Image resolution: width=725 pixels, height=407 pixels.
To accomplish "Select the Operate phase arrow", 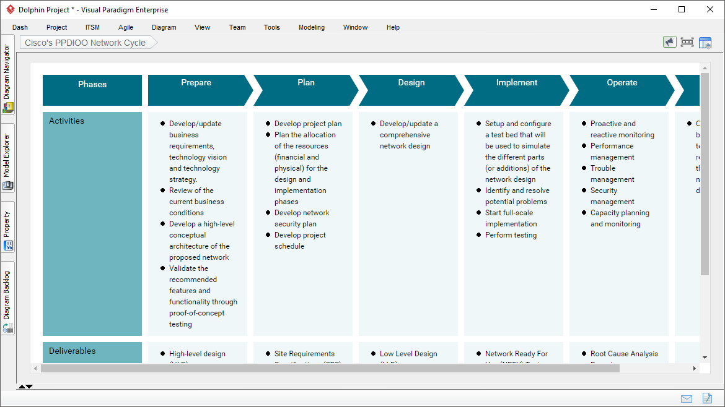I will pos(622,90).
